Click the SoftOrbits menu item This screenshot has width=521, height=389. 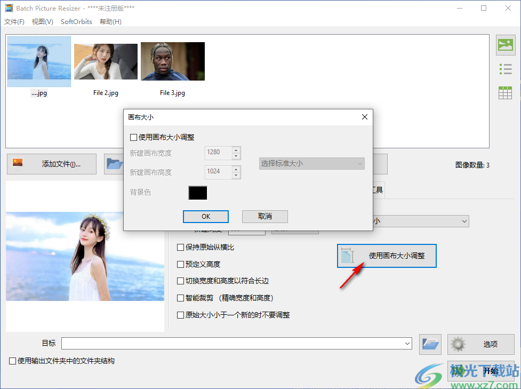76,21
